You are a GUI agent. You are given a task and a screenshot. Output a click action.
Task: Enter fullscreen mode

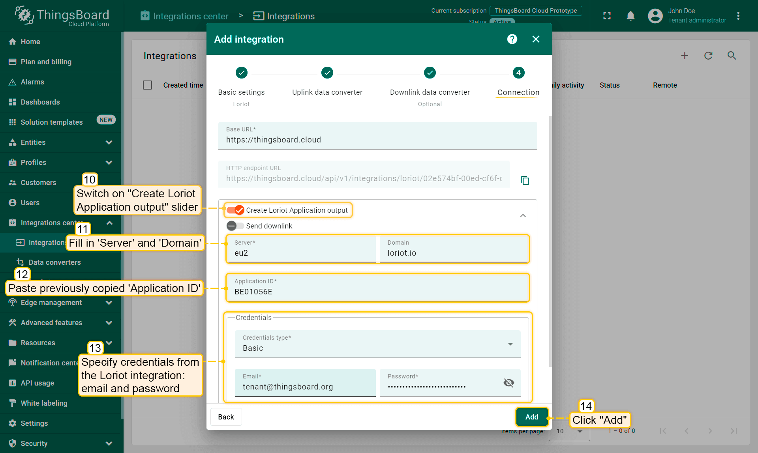(607, 16)
